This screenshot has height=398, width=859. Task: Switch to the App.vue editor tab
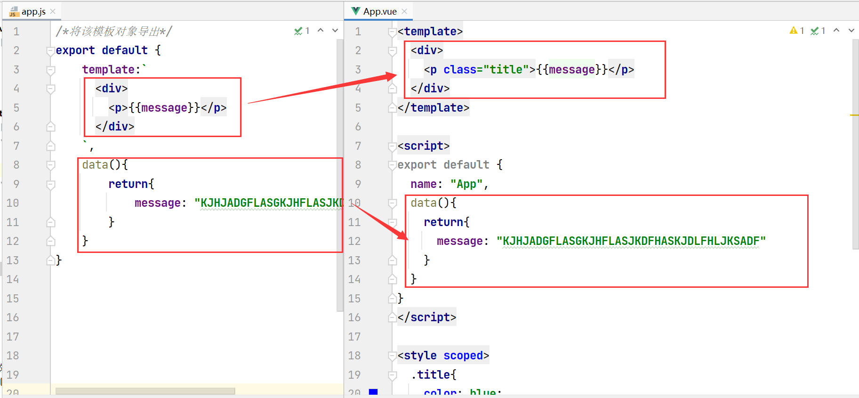(x=379, y=11)
